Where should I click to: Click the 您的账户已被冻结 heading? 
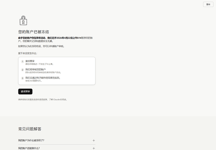pos(33,32)
